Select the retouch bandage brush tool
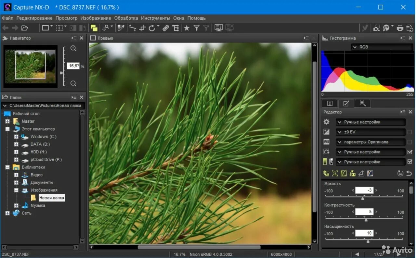The image size is (416, 258). click(166, 28)
